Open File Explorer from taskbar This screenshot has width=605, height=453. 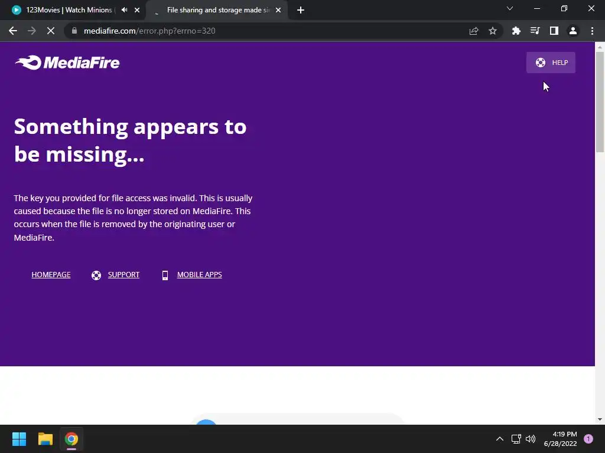coord(45,439)
